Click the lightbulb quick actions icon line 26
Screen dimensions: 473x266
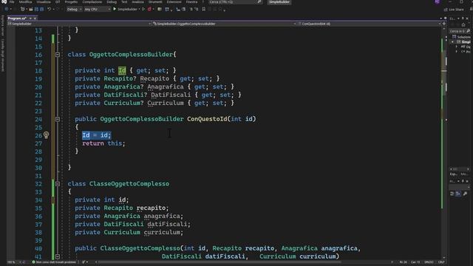pyautogui.click(x=46, y=135)
